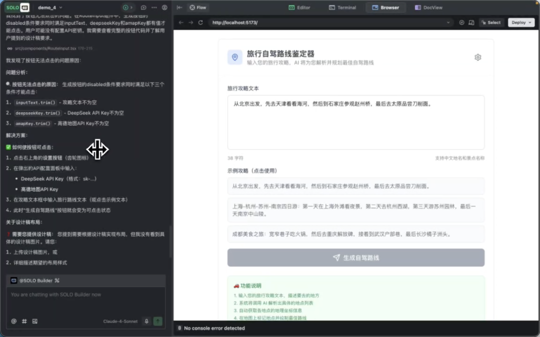Viewport: 540px width, 337px height.
Task: Click the 38 字符 character count text
Action: [x=235, y=158]
